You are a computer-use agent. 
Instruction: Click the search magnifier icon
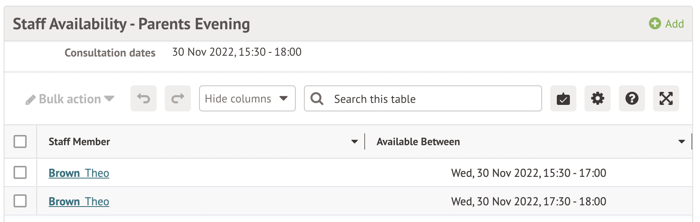pos(317,98)
